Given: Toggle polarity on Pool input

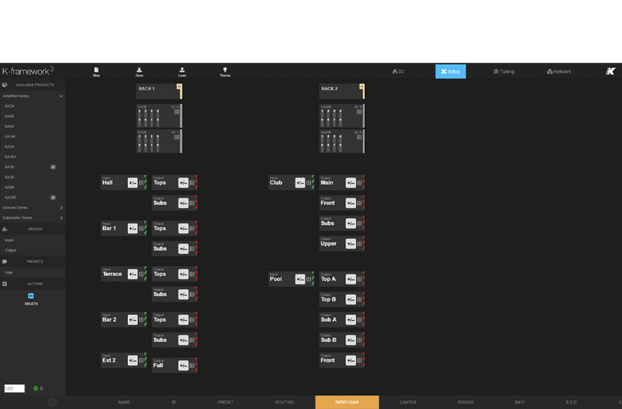Looking at the screenshot, I should click(x=300, y=280).
